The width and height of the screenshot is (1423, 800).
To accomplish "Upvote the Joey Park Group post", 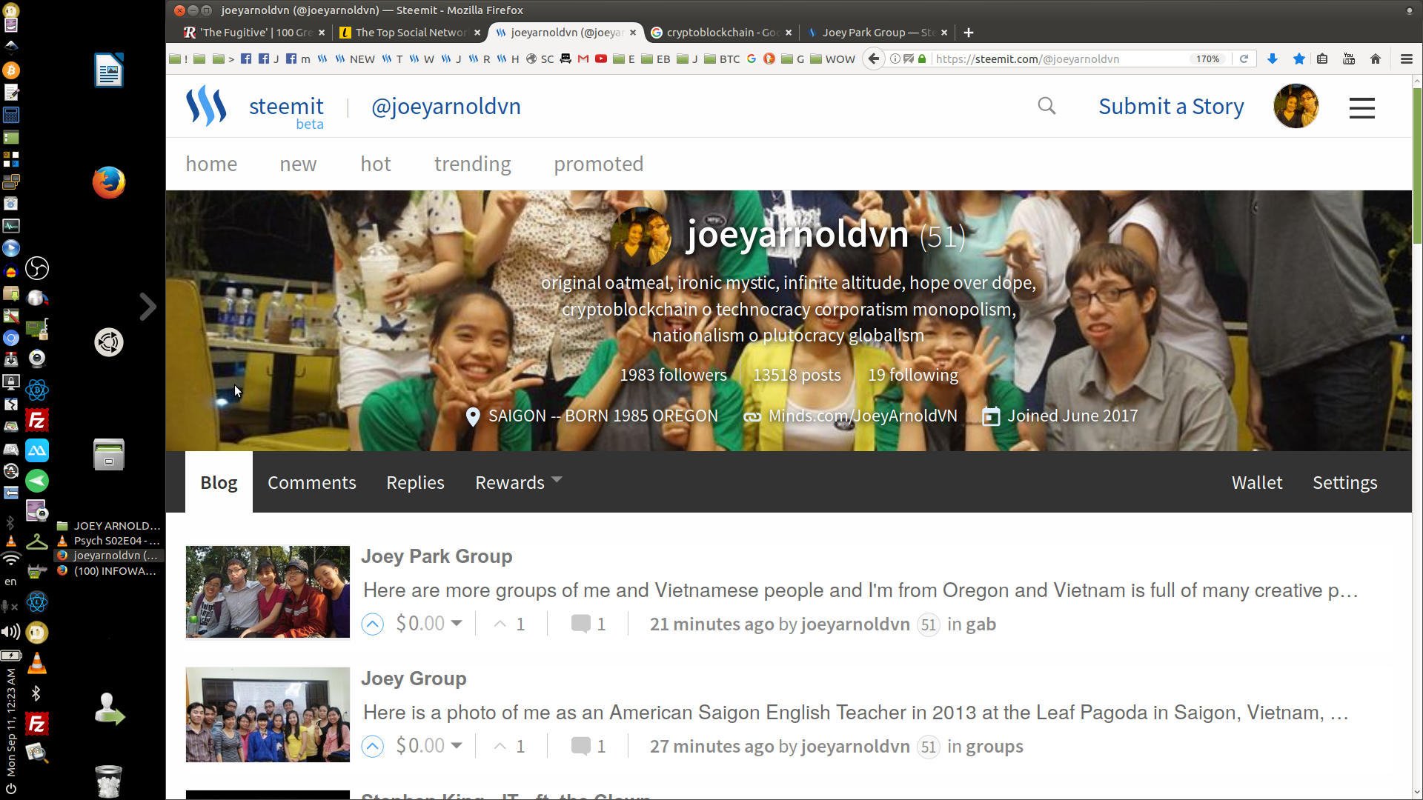I will pos(372,624).
